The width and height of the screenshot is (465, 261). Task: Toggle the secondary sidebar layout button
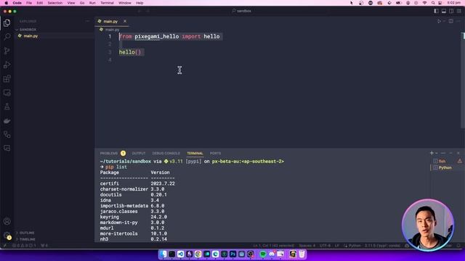pos(451,11)
